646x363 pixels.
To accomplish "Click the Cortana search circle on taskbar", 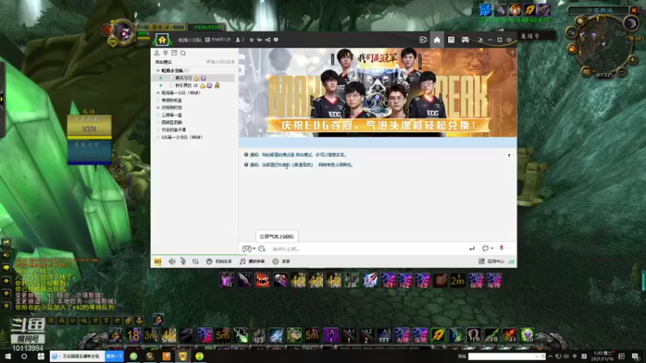I will point(24,357).
